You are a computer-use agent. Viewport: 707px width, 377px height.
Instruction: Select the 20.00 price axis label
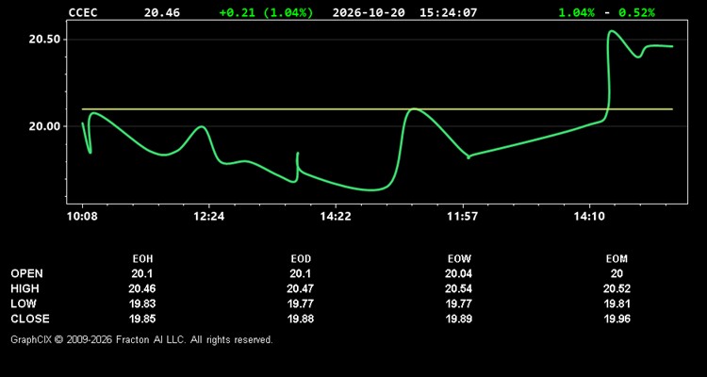[x=44, y=126]
